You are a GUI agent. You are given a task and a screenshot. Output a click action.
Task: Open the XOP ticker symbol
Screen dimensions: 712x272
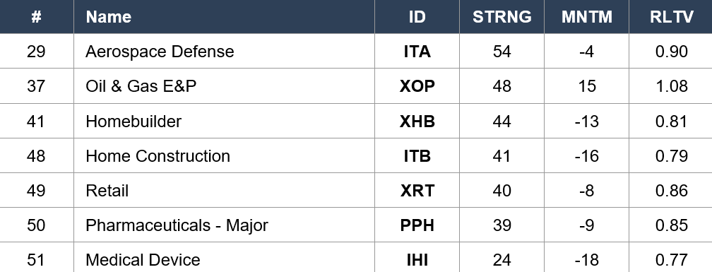tap(417, 85)
